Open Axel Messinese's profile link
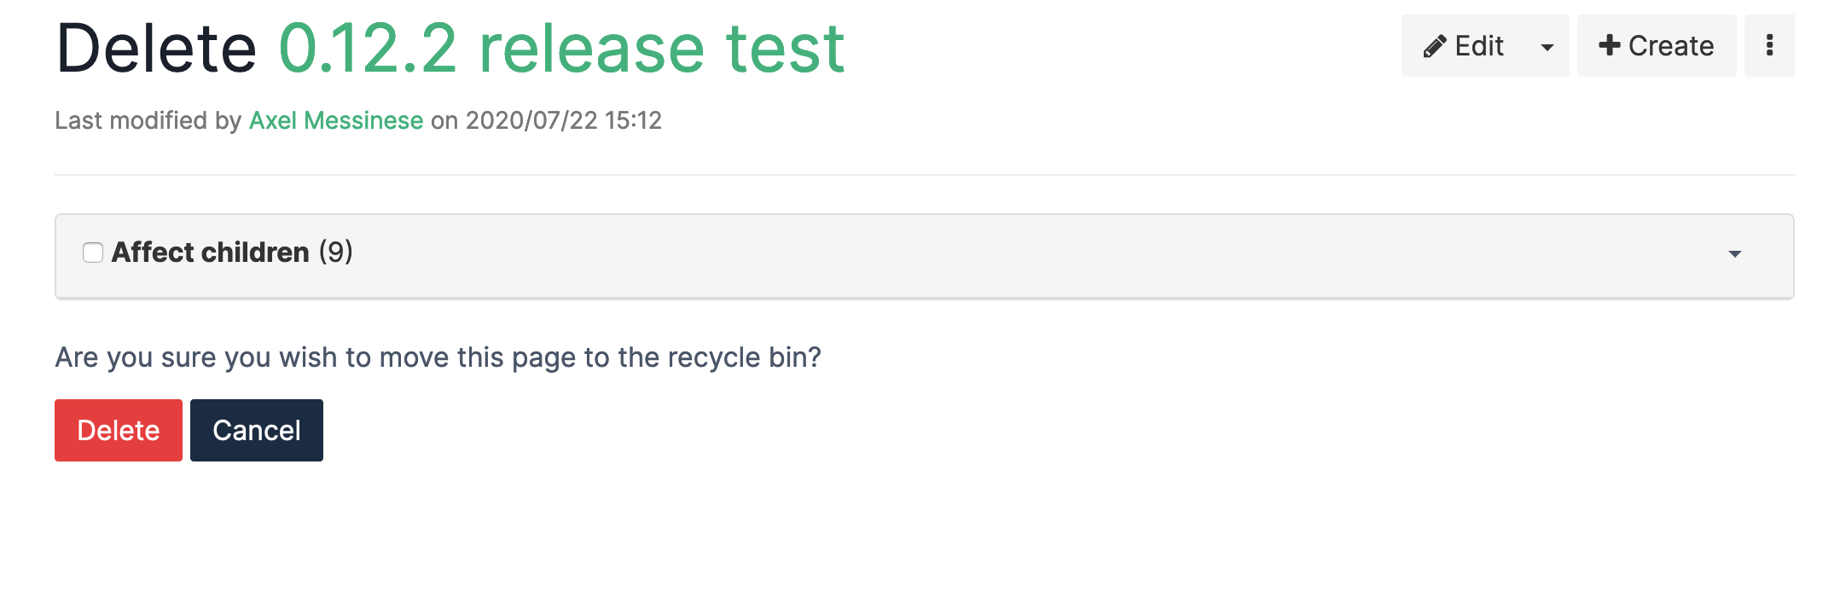 335,120
